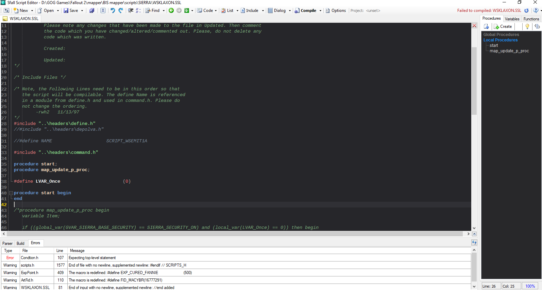
Task: Click the Failed to compile WSKLAXON.SSL message
Action: (x=489, y=11)
